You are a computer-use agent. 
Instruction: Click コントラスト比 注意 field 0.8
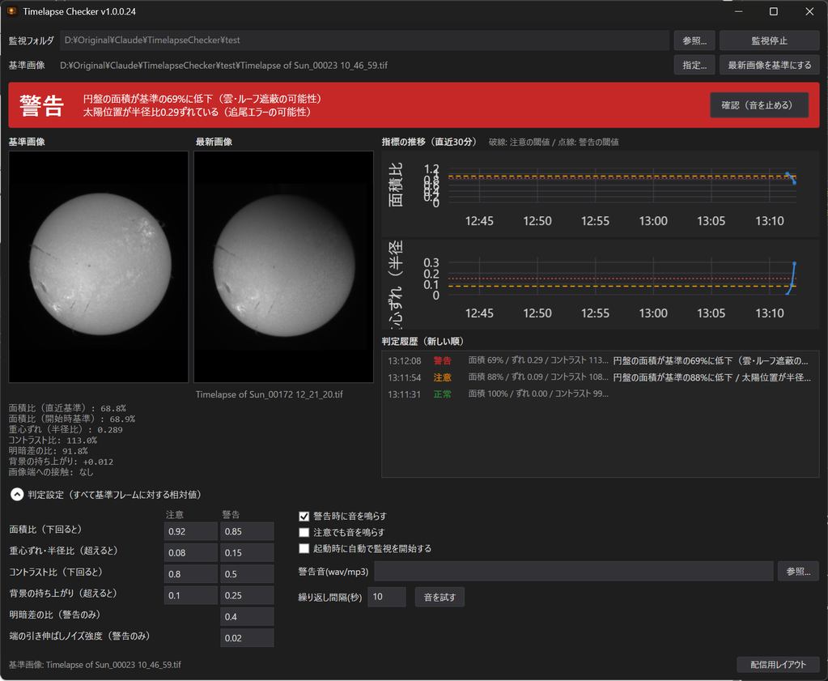pyautogui.click(x=191, y=574)
